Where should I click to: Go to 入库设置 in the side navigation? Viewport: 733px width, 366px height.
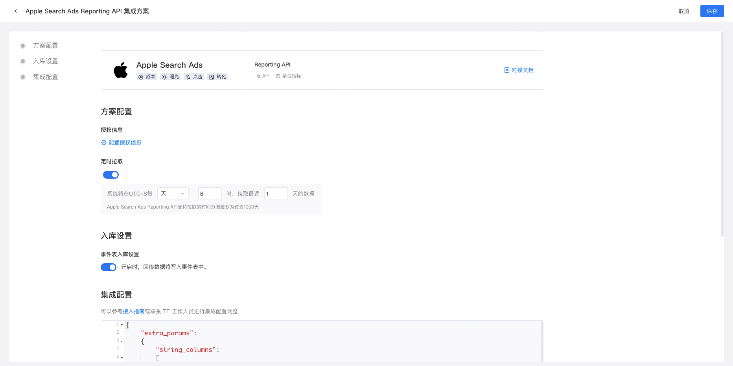[x=46, y=61]
